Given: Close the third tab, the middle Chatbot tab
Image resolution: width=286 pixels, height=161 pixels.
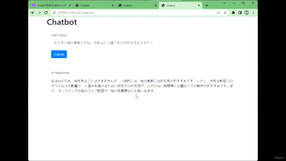Looking at the screenshot, I should tap(156, 5).
